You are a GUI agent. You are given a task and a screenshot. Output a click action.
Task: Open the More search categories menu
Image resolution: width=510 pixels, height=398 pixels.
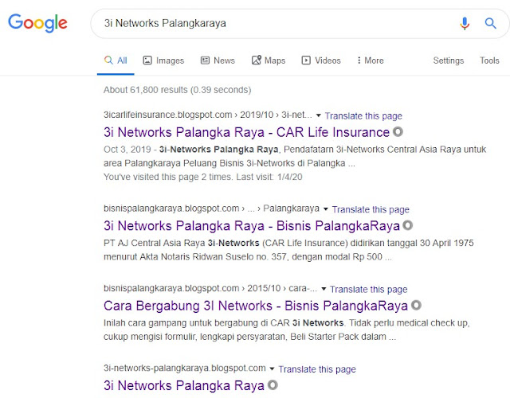point(371,60)
